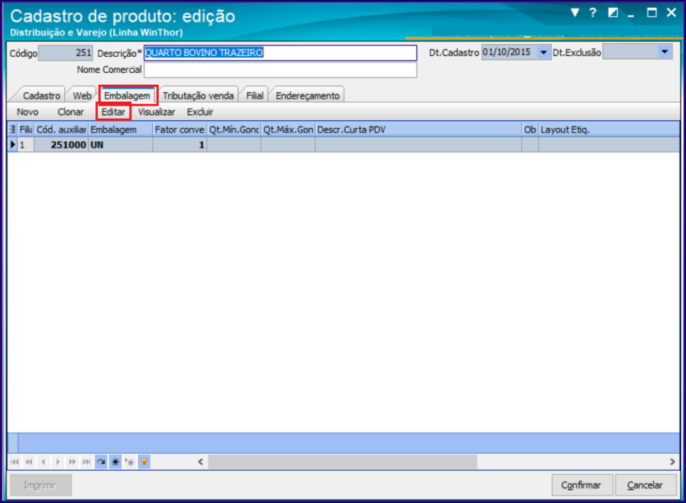Click Clonar in the packaging toolbar
This screenshot has height=503, width=686.
pos(71,112)
